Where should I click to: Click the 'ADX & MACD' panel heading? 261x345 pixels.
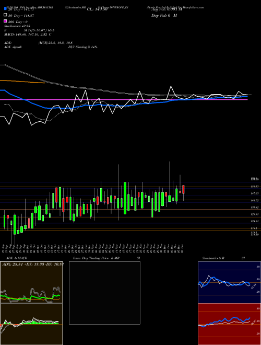point(17,258)
